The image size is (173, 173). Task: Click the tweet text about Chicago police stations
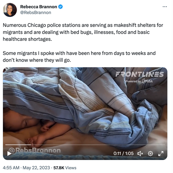83,32
